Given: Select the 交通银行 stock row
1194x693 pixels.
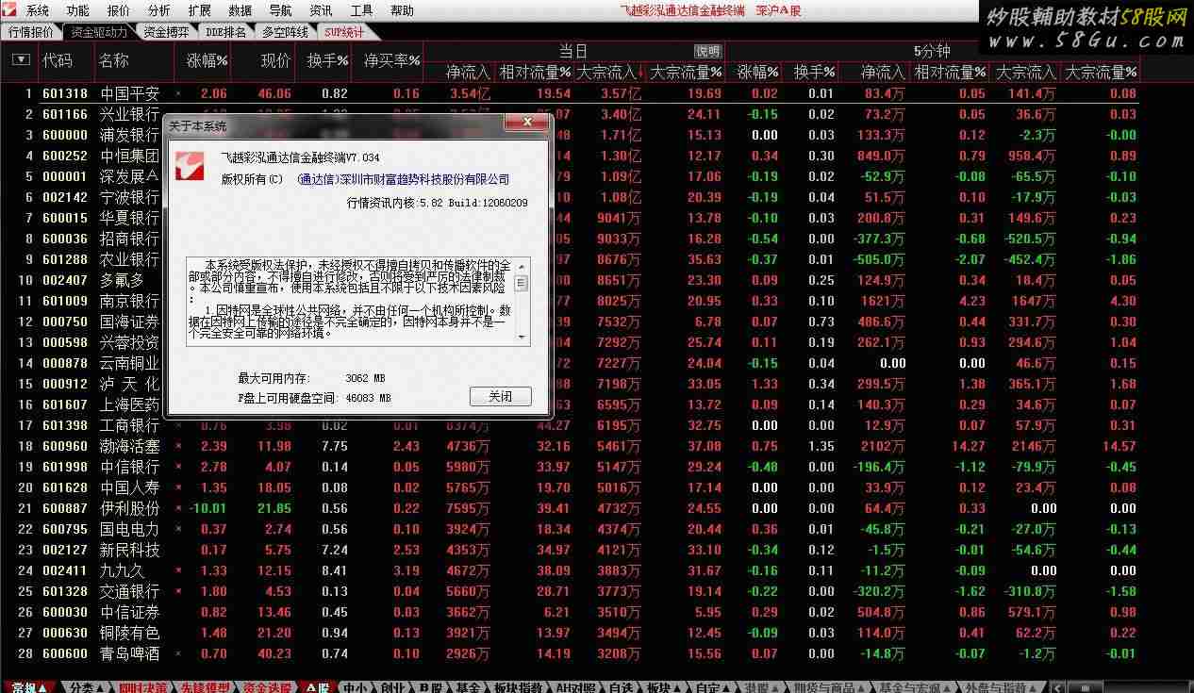Looking at the screenshot, I should pos(570,591).
